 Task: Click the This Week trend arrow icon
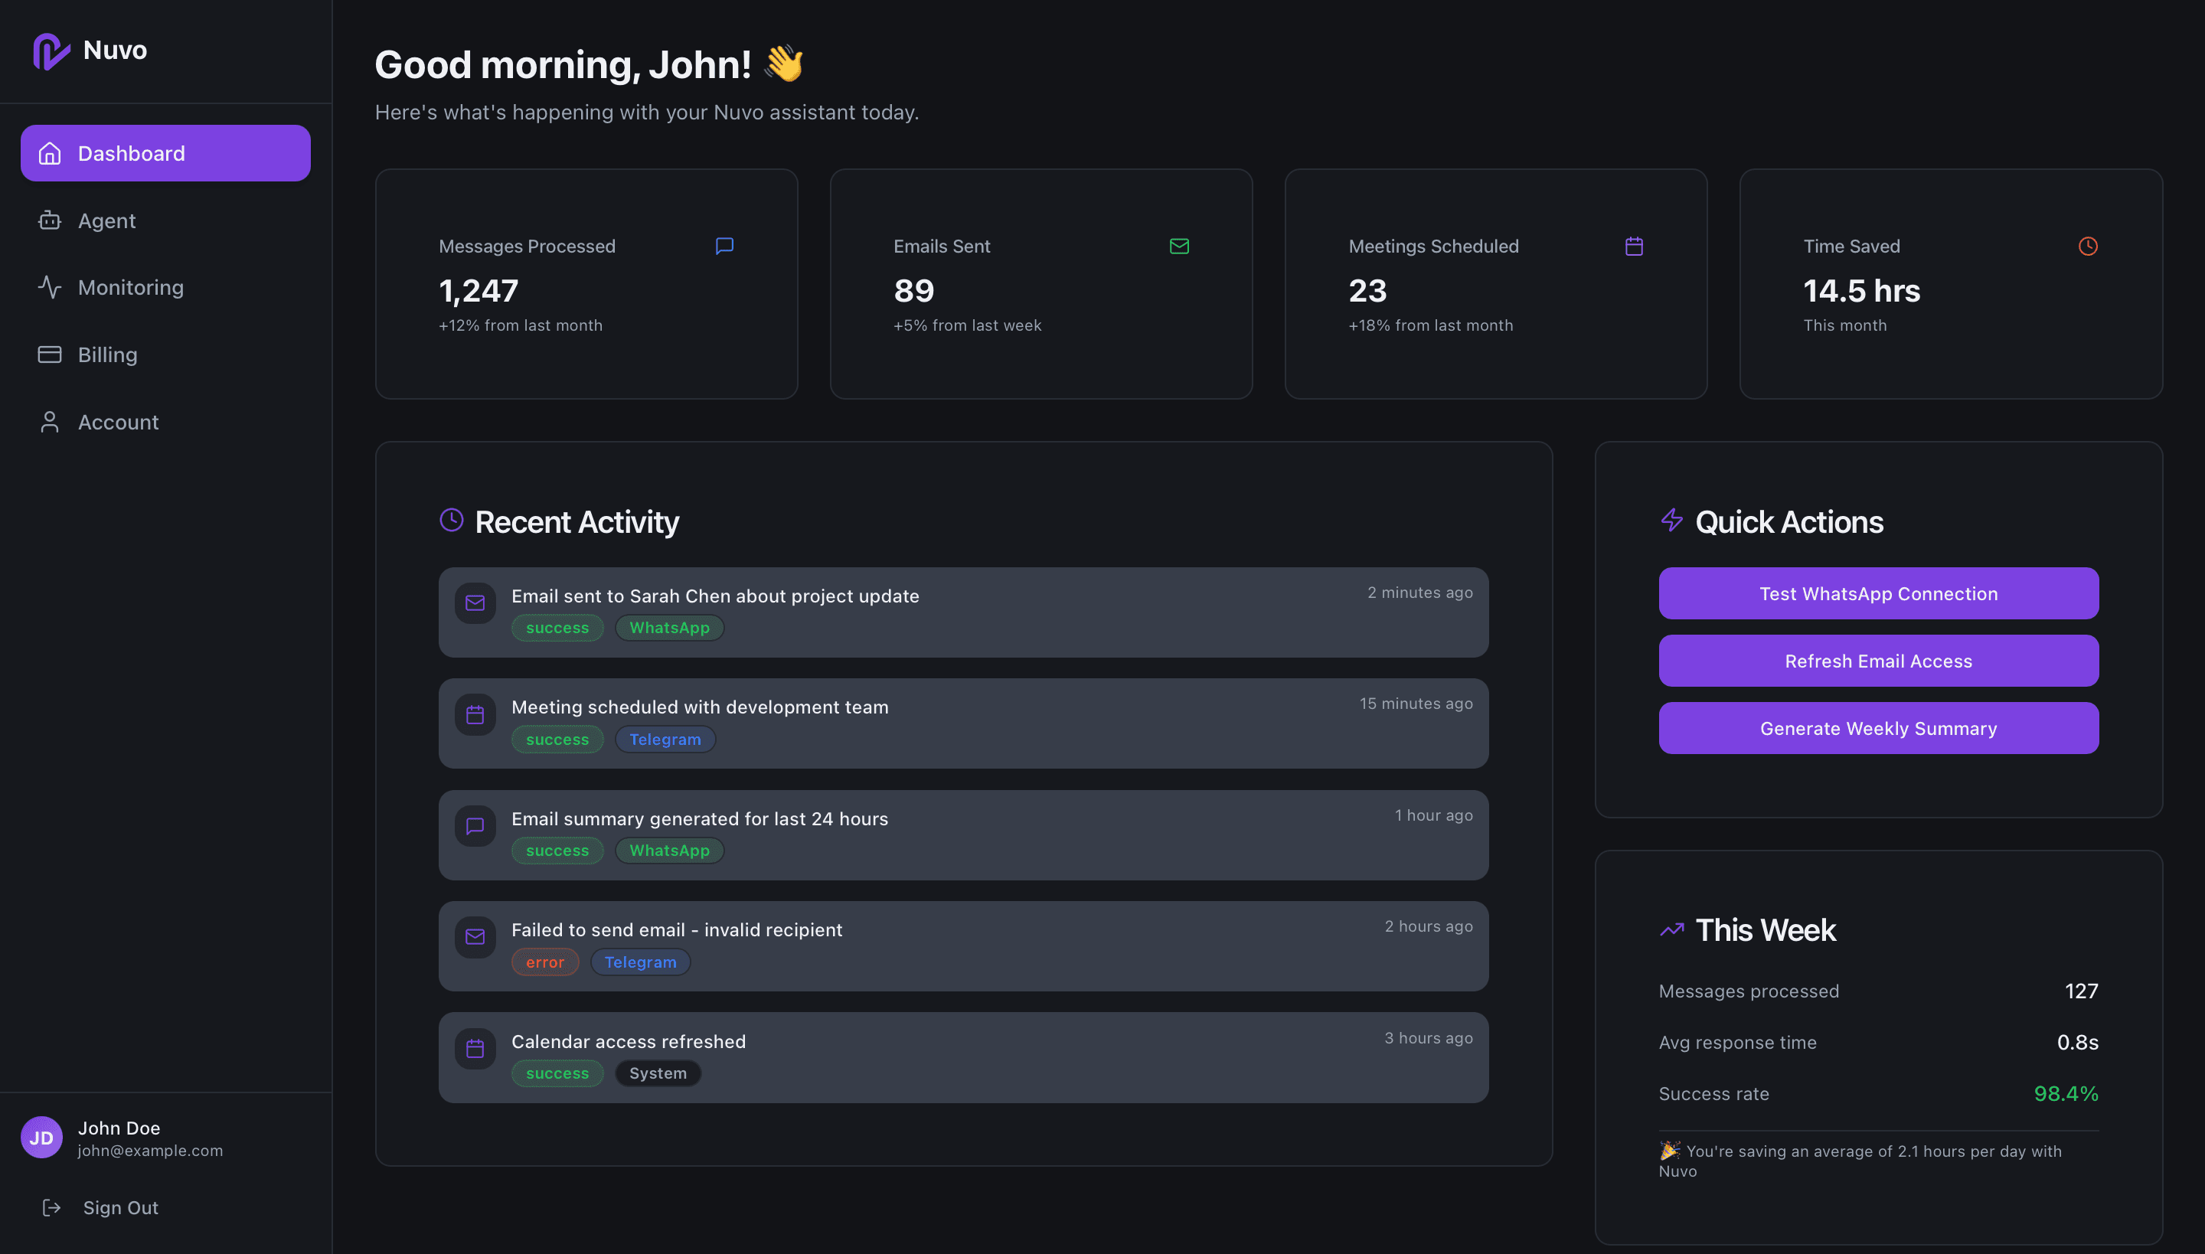point(1672,929)
